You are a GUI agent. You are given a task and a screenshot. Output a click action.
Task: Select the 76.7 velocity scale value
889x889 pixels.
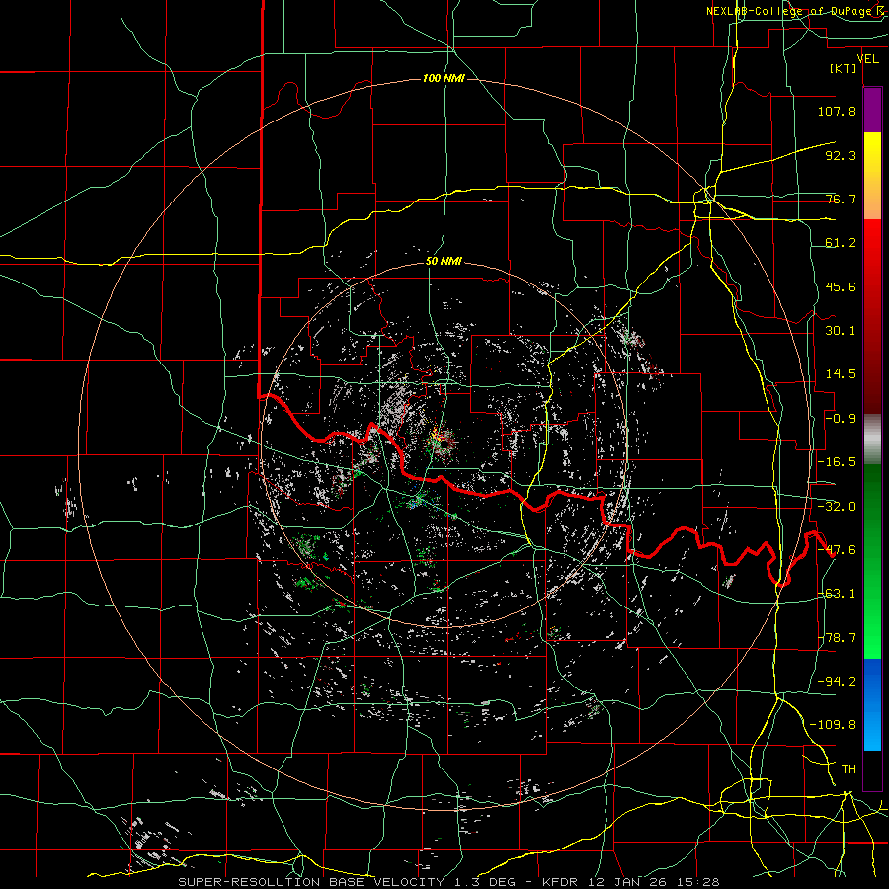tap(841, 199)
